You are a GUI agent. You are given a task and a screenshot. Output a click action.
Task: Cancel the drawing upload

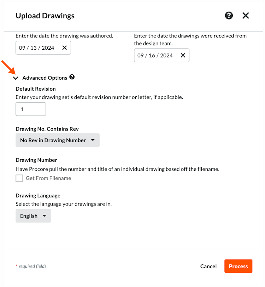208,266
